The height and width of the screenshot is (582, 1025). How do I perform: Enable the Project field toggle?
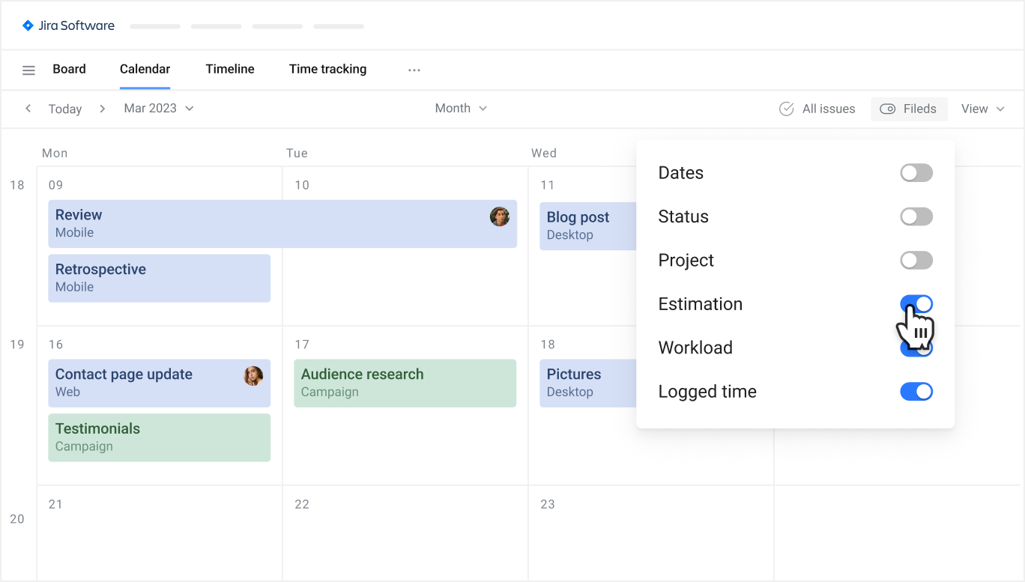pos(916,261)
